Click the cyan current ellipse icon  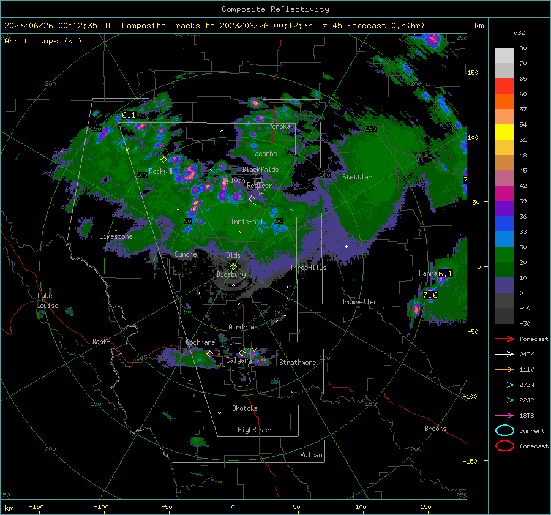click(x=504, y=430)
